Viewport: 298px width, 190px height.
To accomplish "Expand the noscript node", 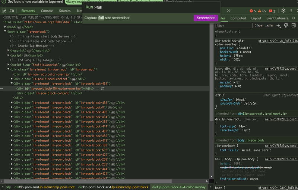I will click(8, 50).
